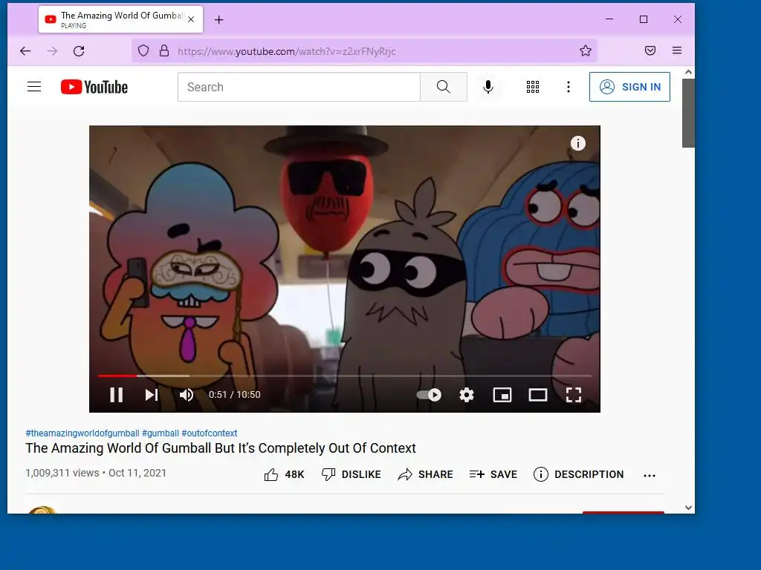Click the page scrollbar up arrow
The width and height of the screenshot is (761, 570).
[688, 72]
